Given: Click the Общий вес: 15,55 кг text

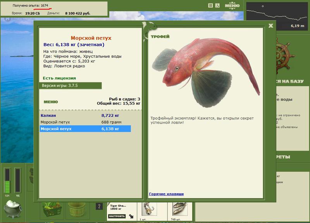Looking at the screenshot, I should (x=119, y=103).
